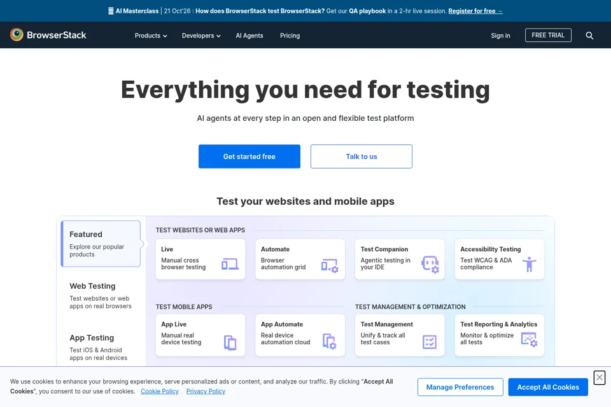Open the Live product card title
The width and height of the screenshot is (611, 407).
pos(167,249)
